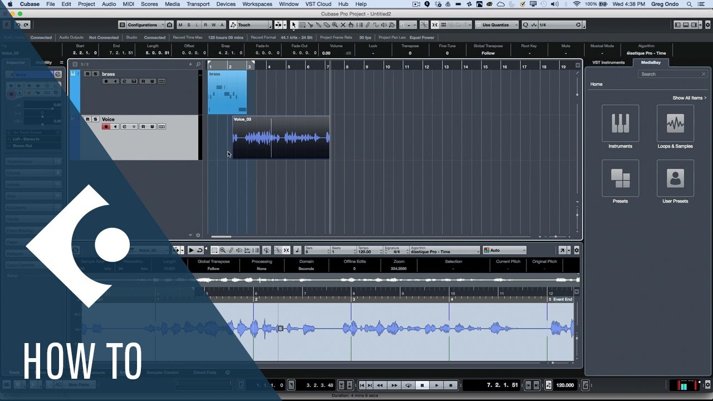Screen dimensions: 713x401
Task: Toggle the transport Cycle loop button
Action: coord(408,385)
